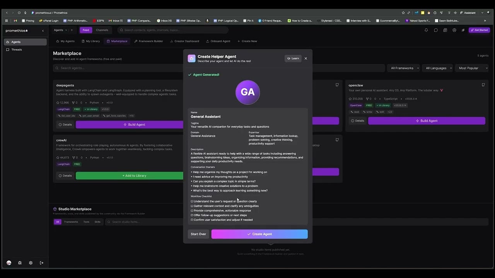This screenshot has width=495, height=278.
Task: Select the All studio filter tab
Action: tap(58, 222)
